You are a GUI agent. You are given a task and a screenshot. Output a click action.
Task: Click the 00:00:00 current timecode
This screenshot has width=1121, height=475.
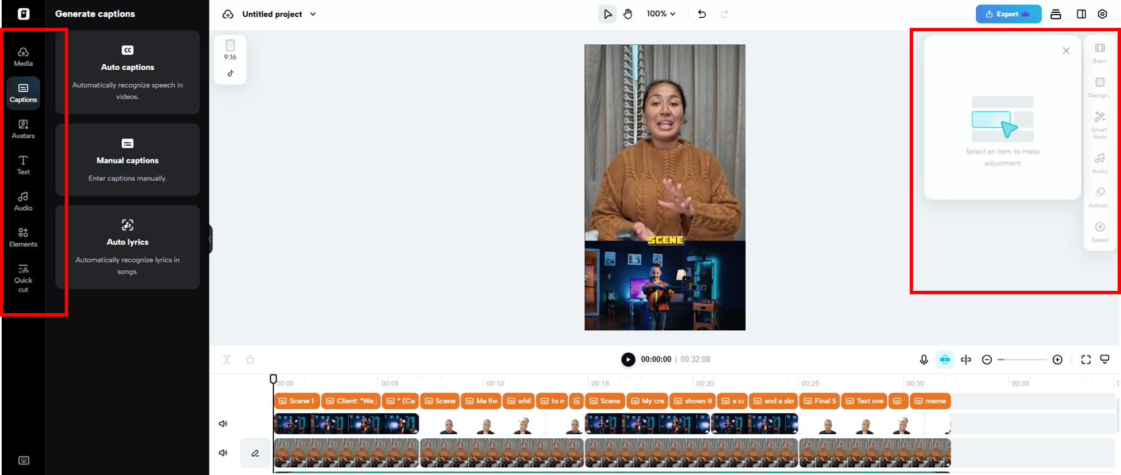click(x=655, y=359)
